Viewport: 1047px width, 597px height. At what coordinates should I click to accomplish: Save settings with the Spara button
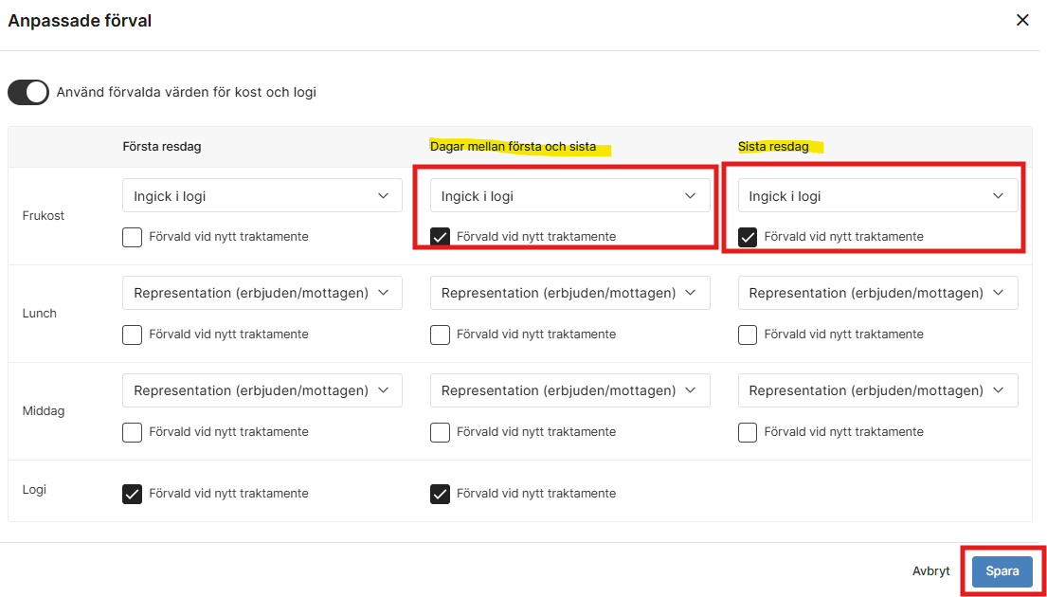tap(1002, 570)
